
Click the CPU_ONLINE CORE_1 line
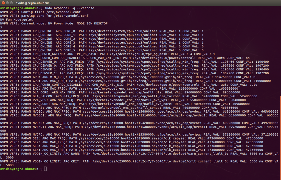102,35
